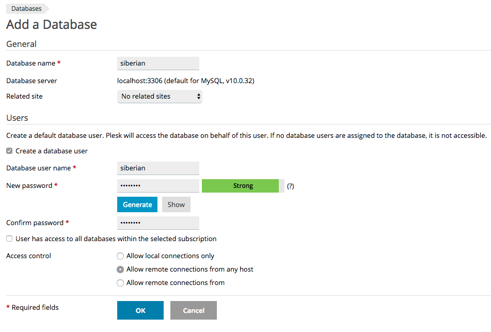Click the Databases breadcrumb
Image resolution: width=491 pixels, height=332 pixels.
[x=26, y=9]
